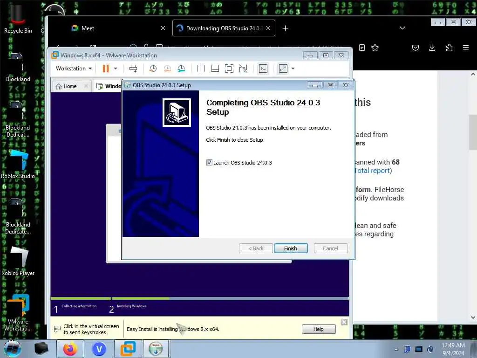Screen dimensions: 477x358
Task: Show hidden system tray icons arrow
Action: point(396,350)
